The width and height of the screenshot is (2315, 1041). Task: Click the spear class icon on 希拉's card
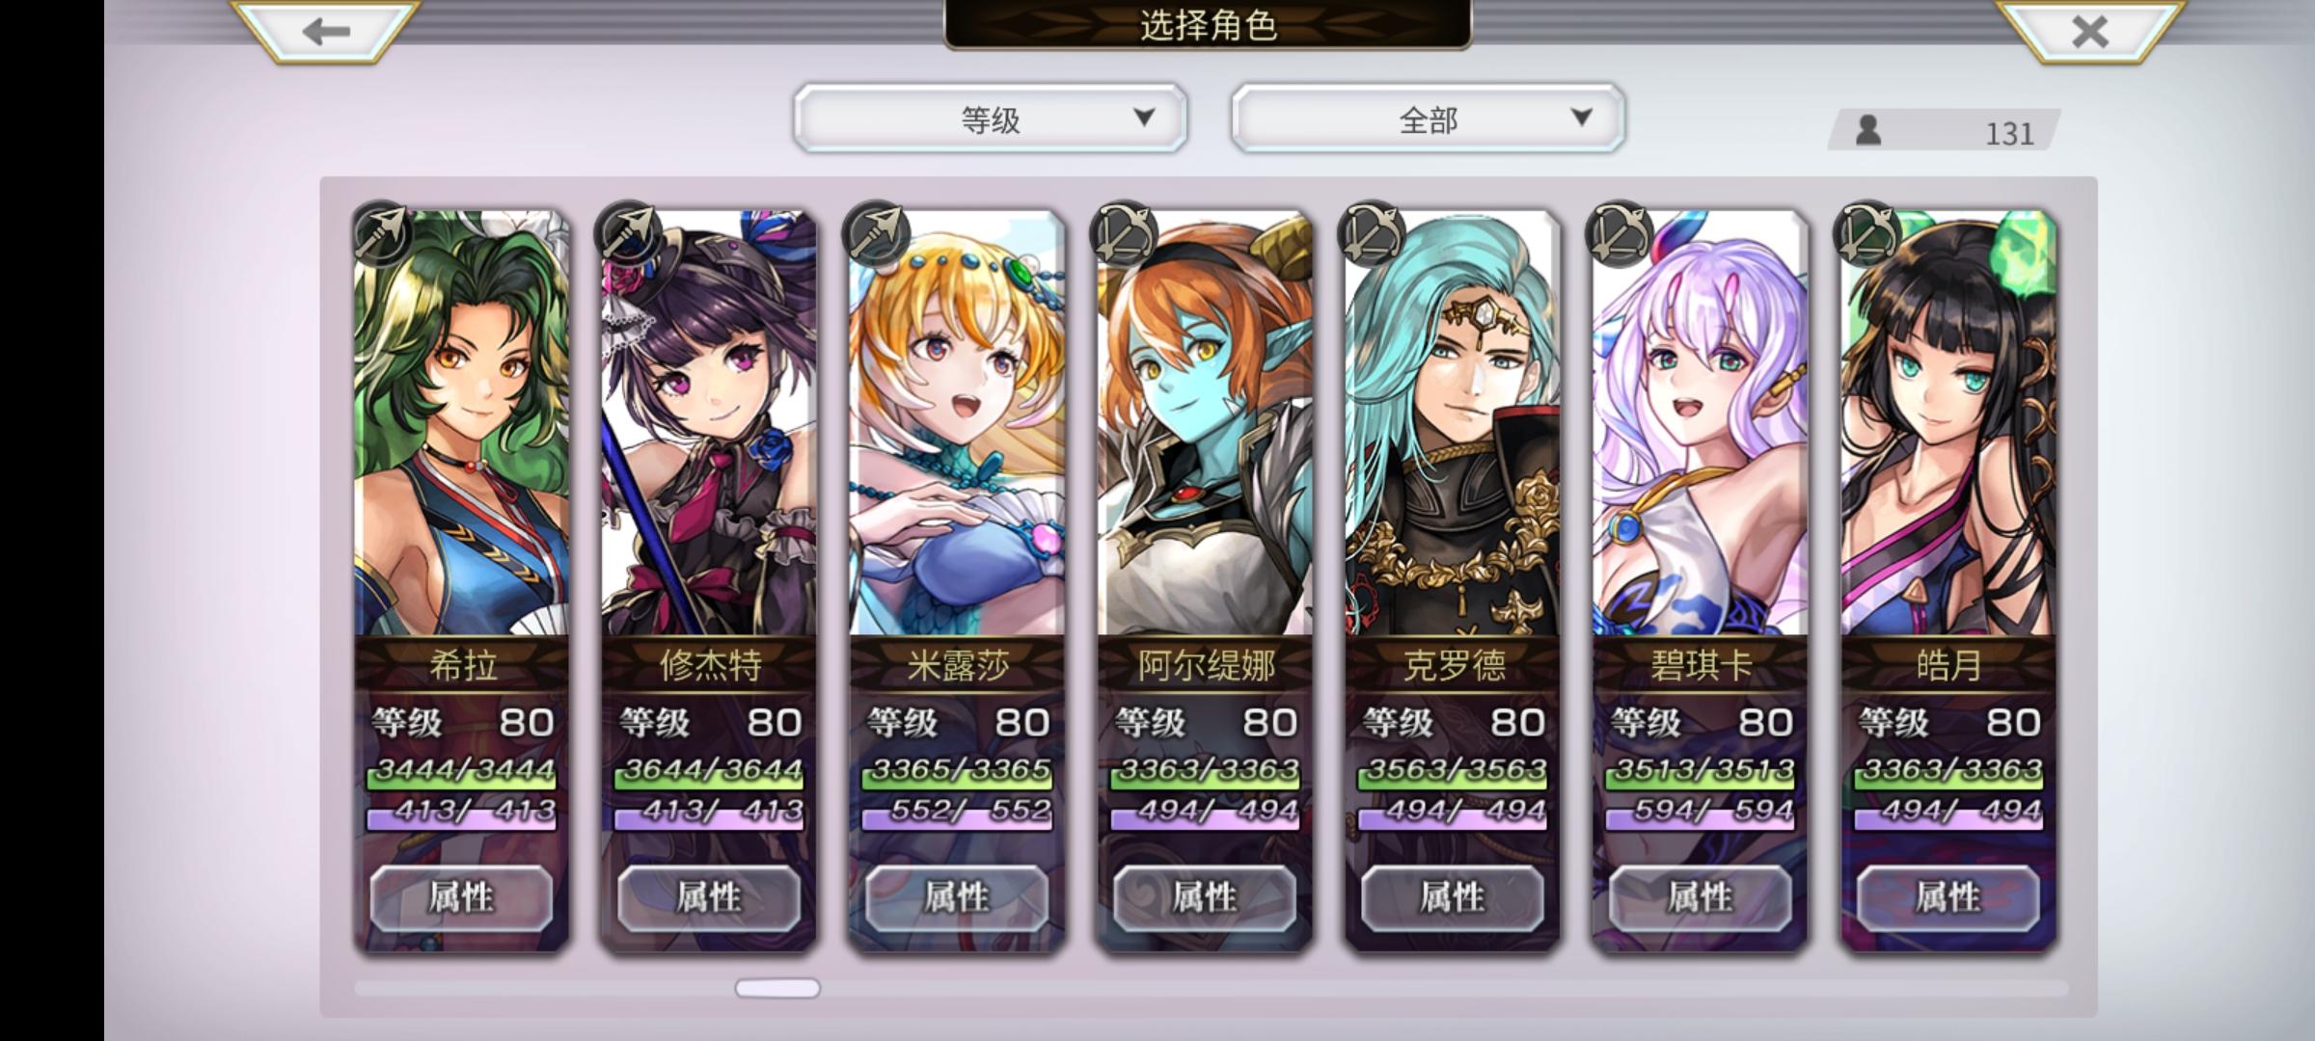click(380, 232)
